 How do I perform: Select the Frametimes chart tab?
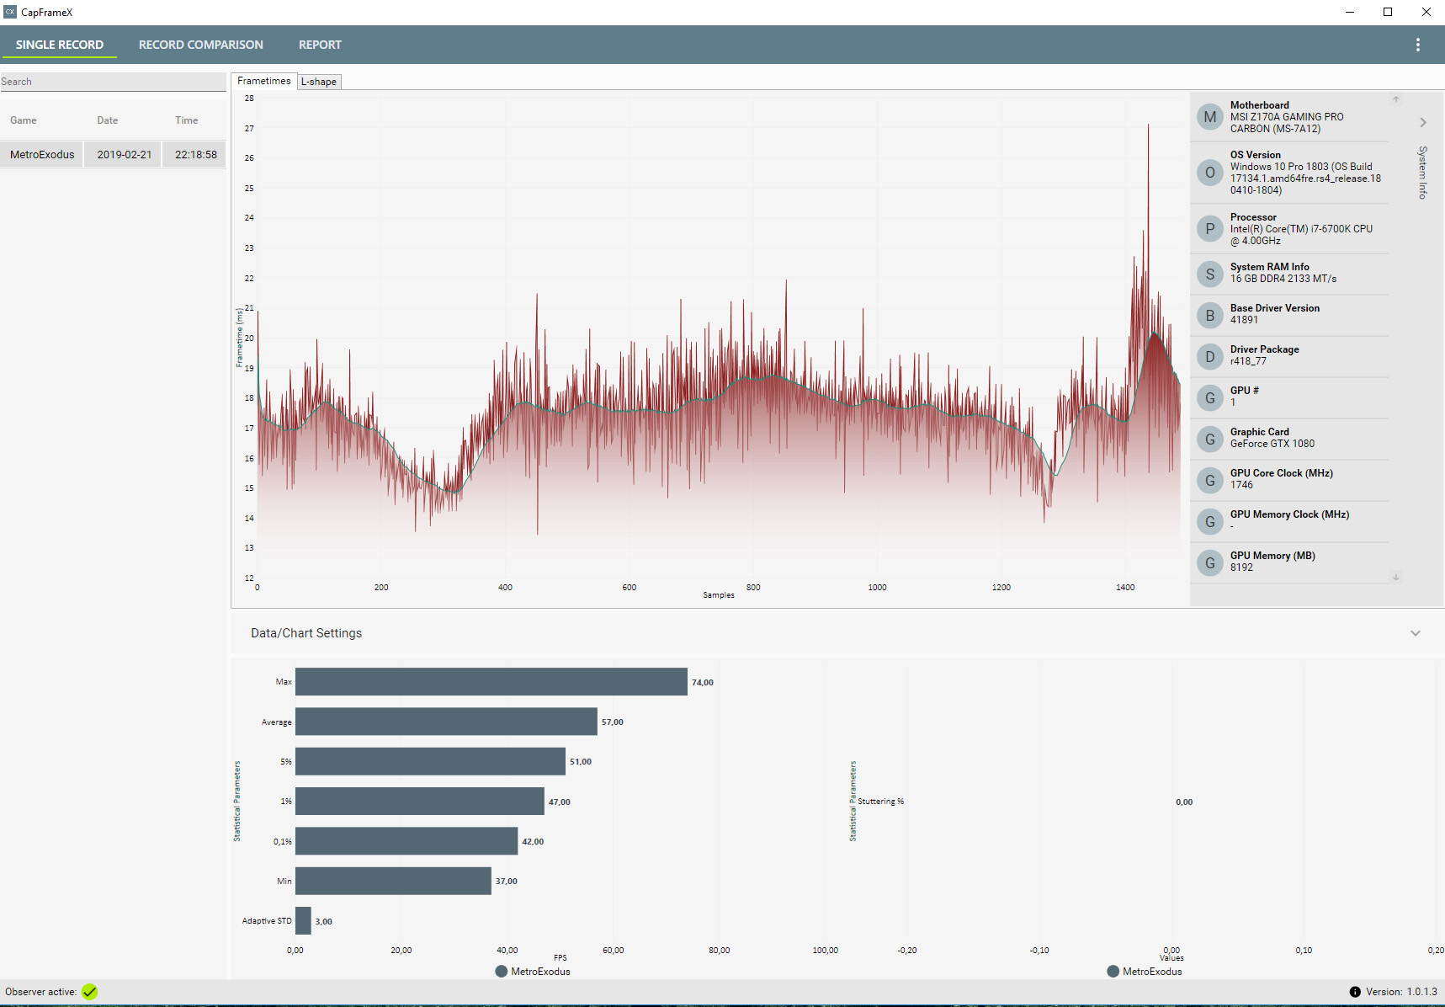264,81
